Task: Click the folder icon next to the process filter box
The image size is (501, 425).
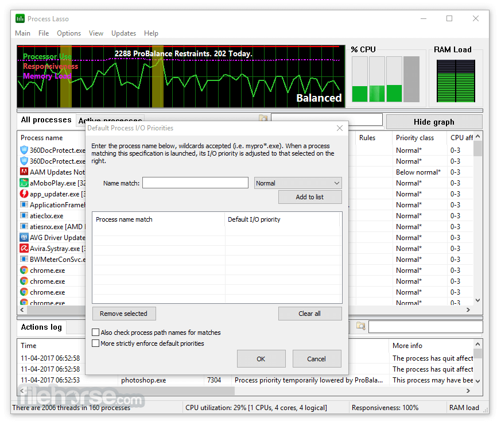Action: (x=263, y=118)
